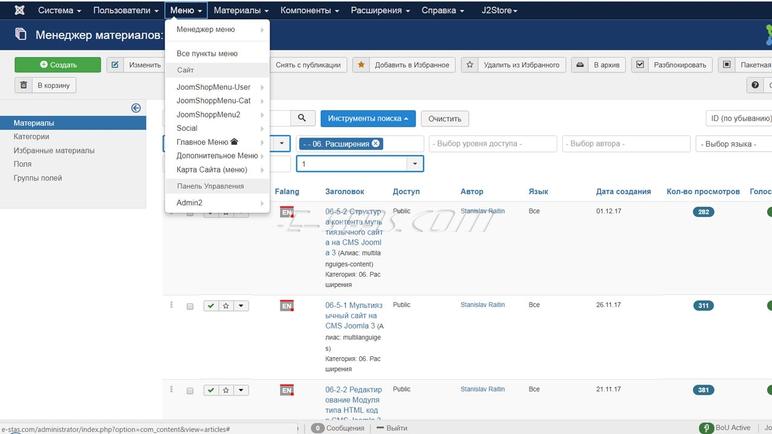Click the magnifier search button

[303, 118]
